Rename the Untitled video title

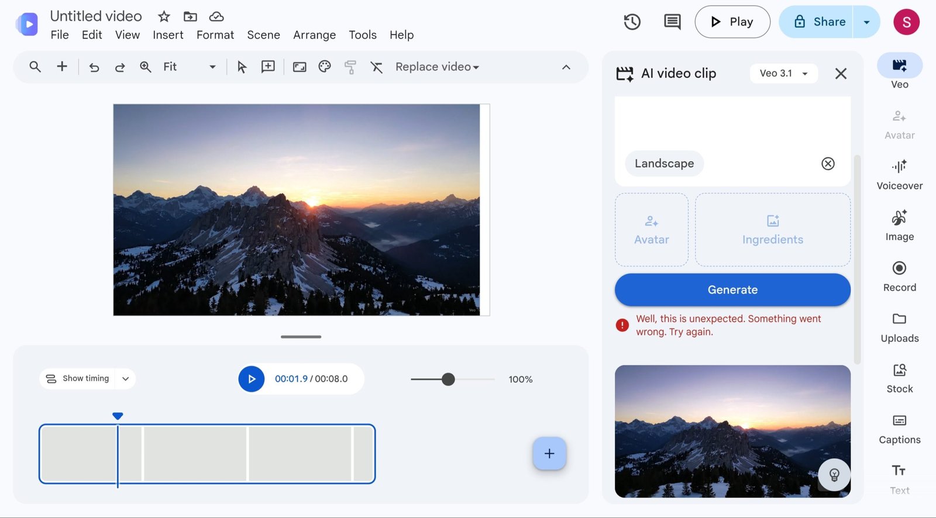[x=96, y=16]
